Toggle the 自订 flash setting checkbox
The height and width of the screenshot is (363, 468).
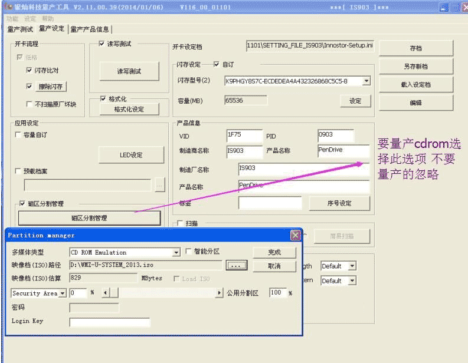pyautogui.click(x=217, y=64)
